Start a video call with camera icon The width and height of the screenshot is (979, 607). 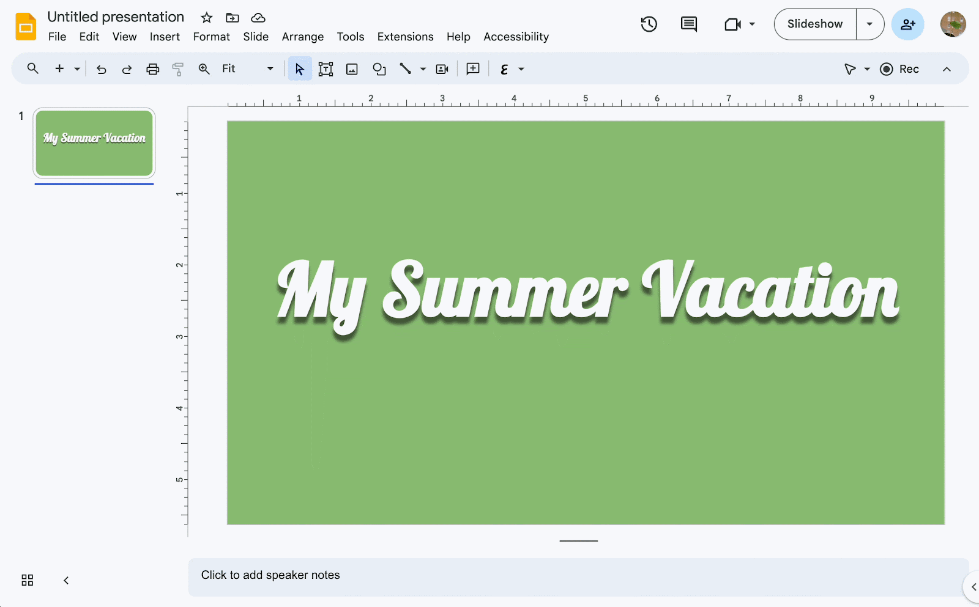click(732, 24)
